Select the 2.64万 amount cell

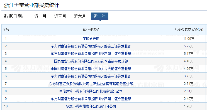189,84
